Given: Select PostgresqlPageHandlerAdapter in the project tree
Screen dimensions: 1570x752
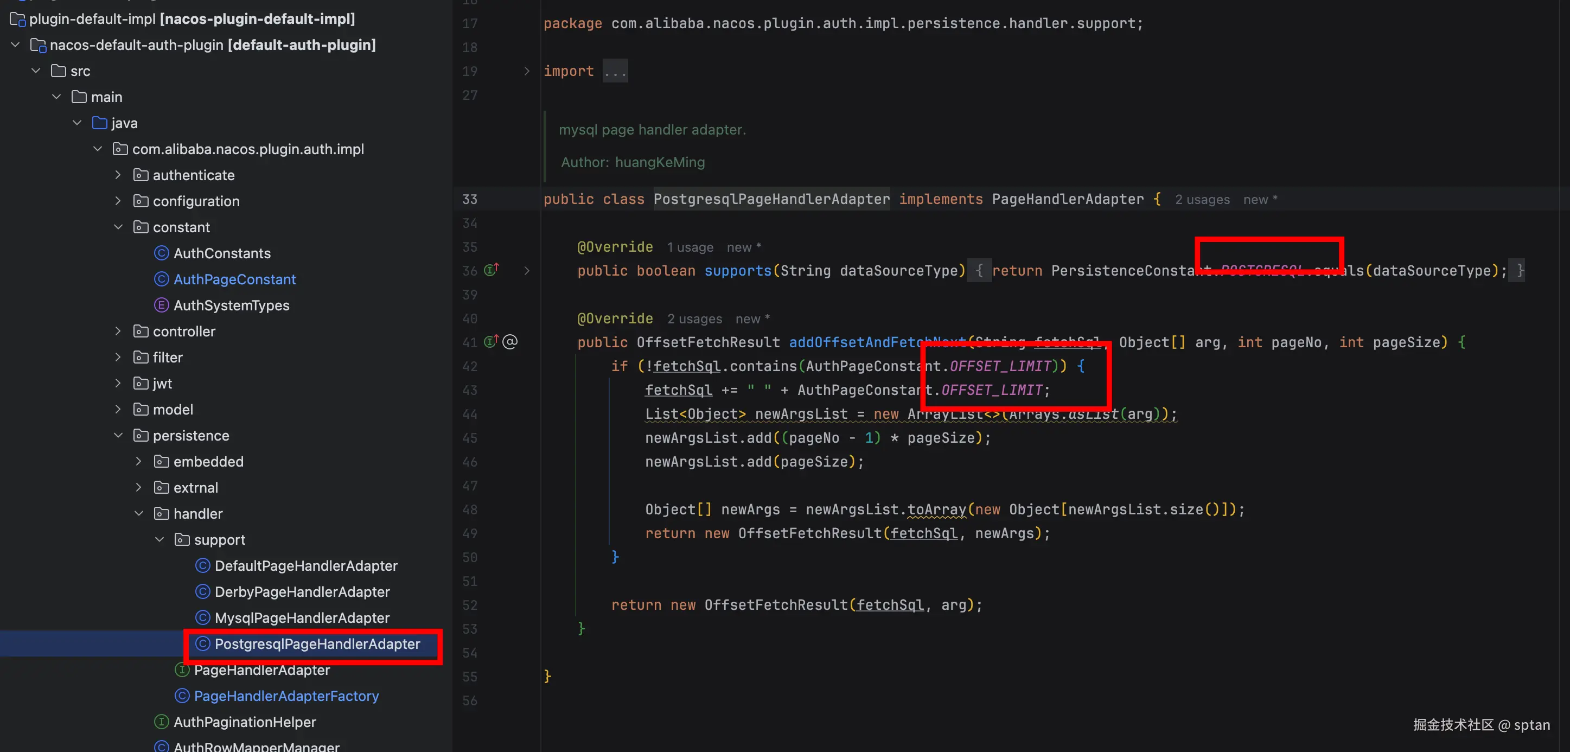Looking at the screenshot, I should (x=317, y=644).
